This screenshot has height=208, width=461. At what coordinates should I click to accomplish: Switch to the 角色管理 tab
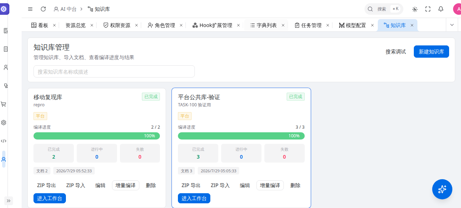pos(161,25)
